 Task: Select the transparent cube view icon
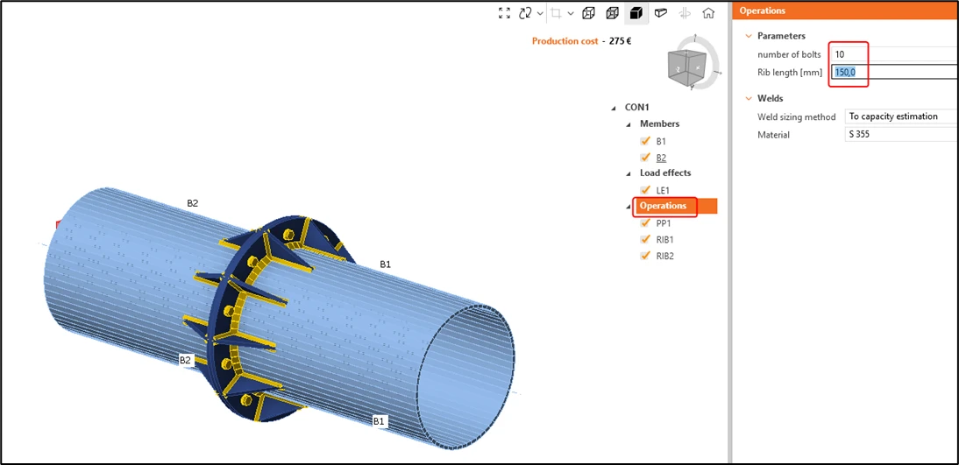612,13
